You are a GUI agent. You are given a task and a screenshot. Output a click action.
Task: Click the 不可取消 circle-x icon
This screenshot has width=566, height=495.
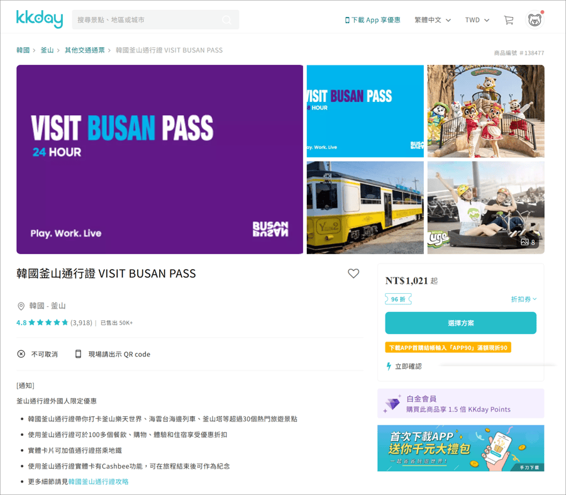click(21, 354)
